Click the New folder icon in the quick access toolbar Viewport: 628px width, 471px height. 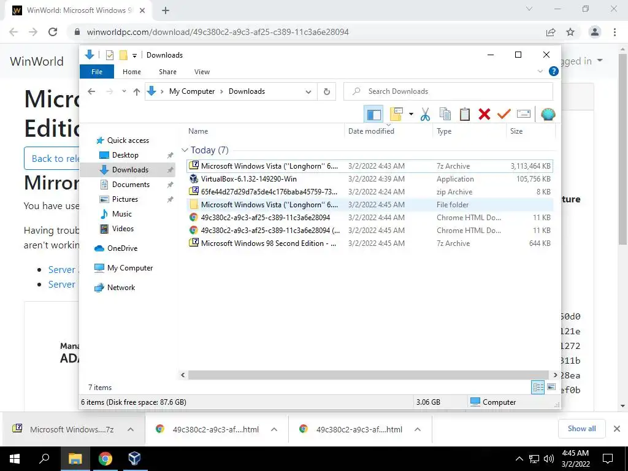click(123, 55)
